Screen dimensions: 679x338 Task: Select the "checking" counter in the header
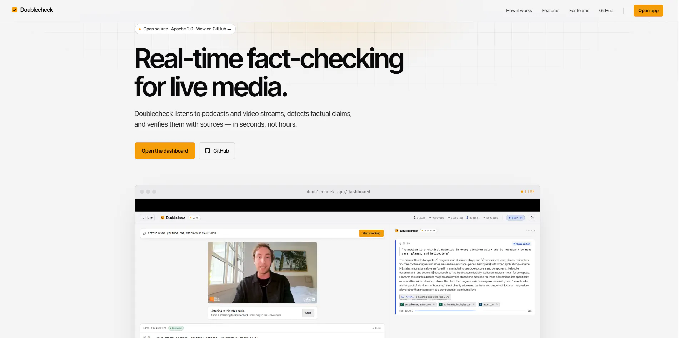click(491, 217)
